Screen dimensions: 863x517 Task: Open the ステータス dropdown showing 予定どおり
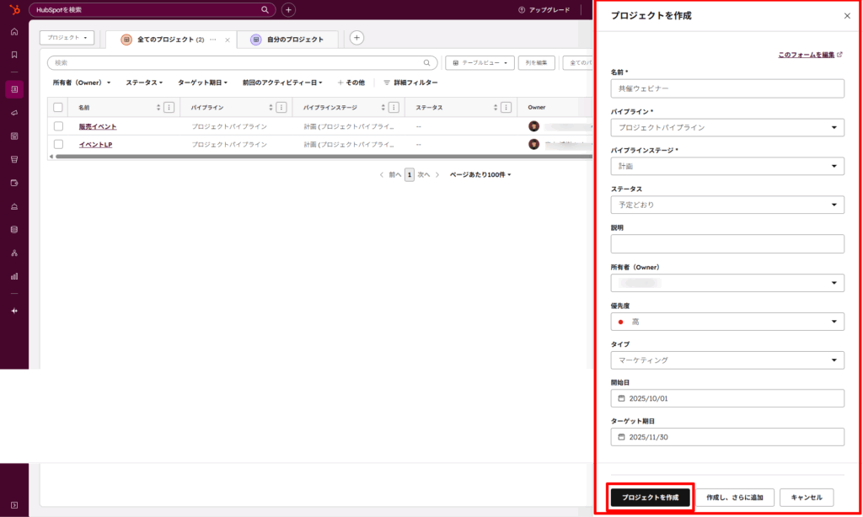pyautogui.click(x=727, y=205)
